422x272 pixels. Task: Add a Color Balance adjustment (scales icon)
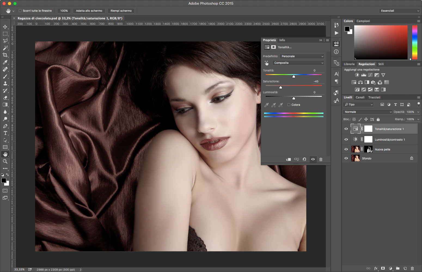[x=360, y=82]
